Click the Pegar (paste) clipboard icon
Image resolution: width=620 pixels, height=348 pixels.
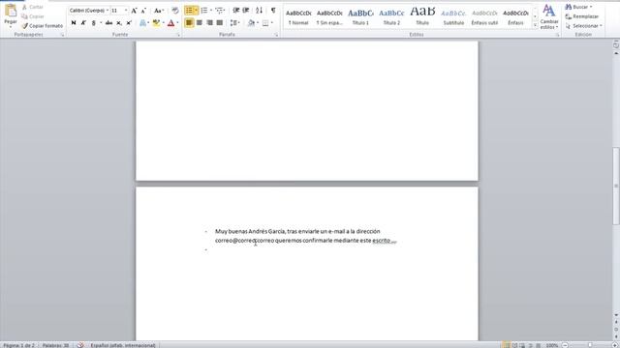[x=11, y=11]
